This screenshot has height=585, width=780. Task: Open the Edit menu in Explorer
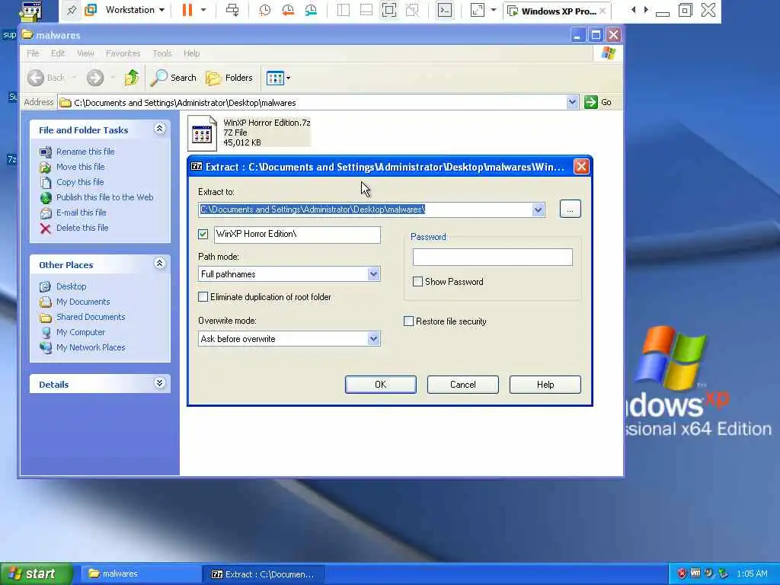[x=58, y=53]
